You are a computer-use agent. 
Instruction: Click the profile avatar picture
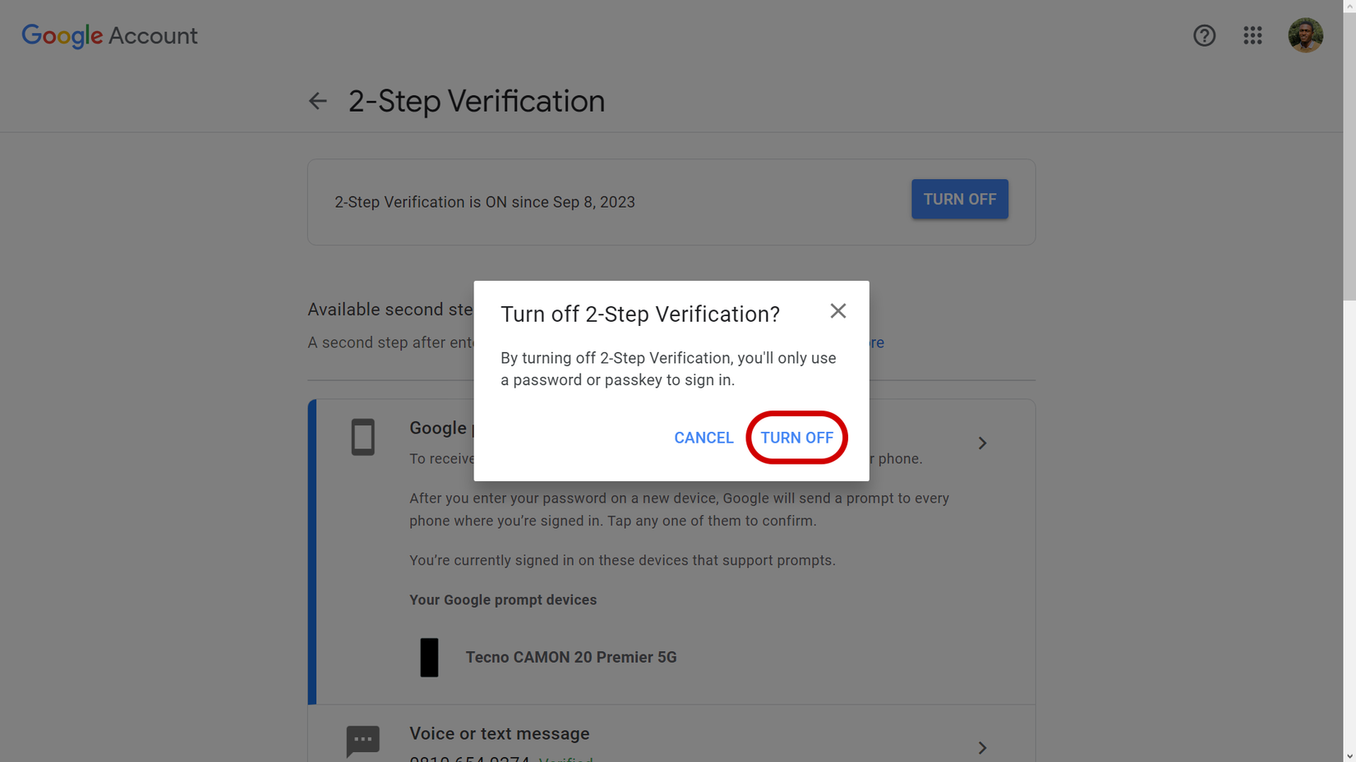tap(1305, 35)
